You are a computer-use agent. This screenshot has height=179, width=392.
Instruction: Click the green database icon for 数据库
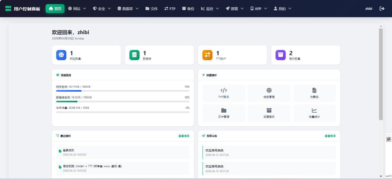click(134, 55)
